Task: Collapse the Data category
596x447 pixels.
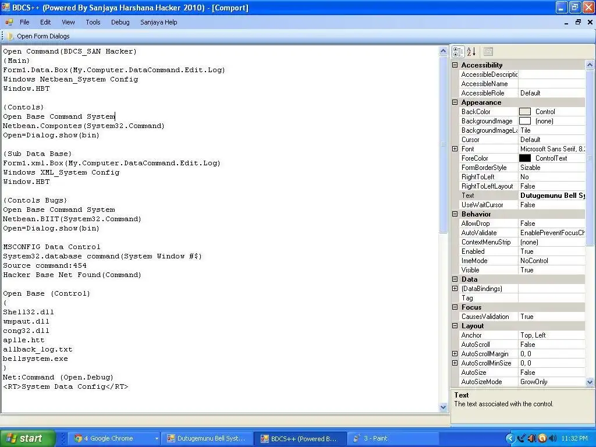Action: (455, 279)
